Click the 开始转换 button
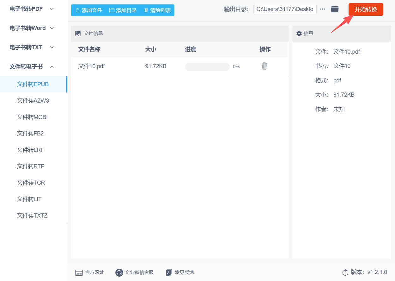 pos(366,9)
